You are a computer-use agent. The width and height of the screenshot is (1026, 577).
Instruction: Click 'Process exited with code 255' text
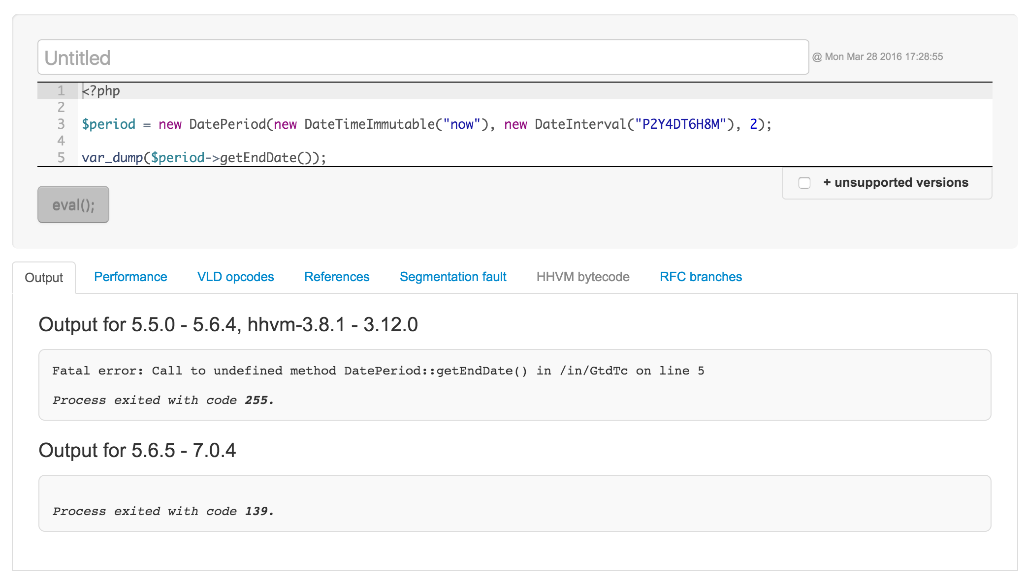tap(163, 400)
